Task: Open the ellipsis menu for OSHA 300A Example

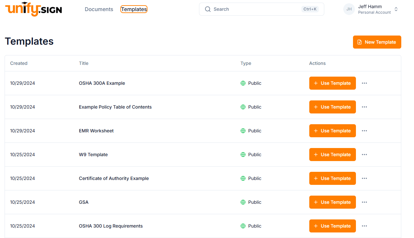Action: pyautogui.click(x=364, y=83)
